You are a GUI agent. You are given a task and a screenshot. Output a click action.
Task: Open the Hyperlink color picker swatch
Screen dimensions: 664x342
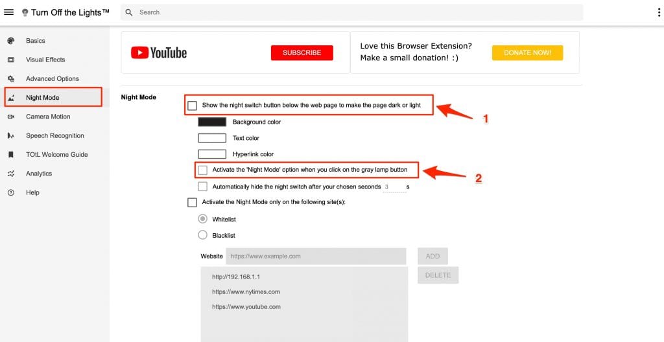point(212,154)
